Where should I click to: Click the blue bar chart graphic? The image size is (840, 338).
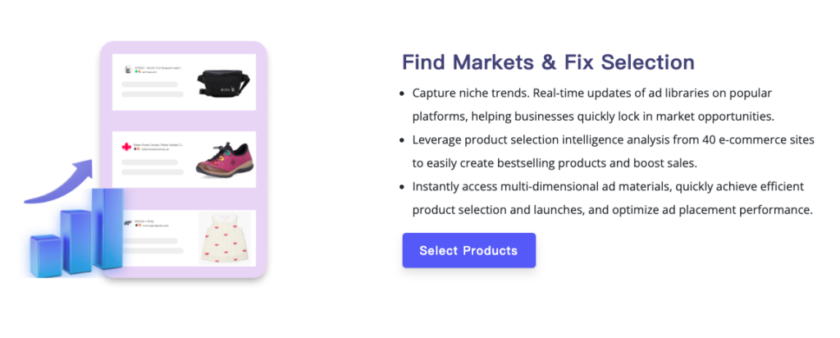pos(76,232)
